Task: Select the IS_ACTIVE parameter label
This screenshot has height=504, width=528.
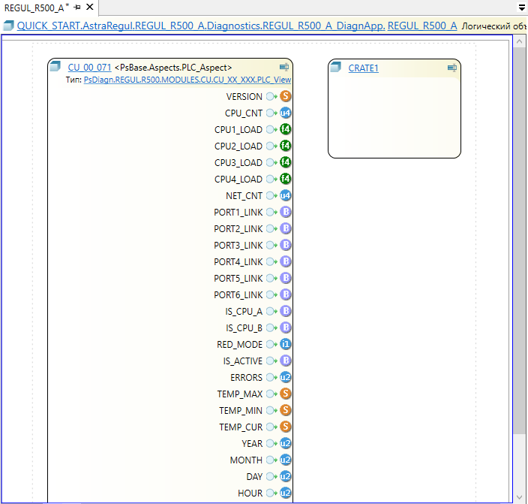Action: pyautogui.click(x=242, y=361)
